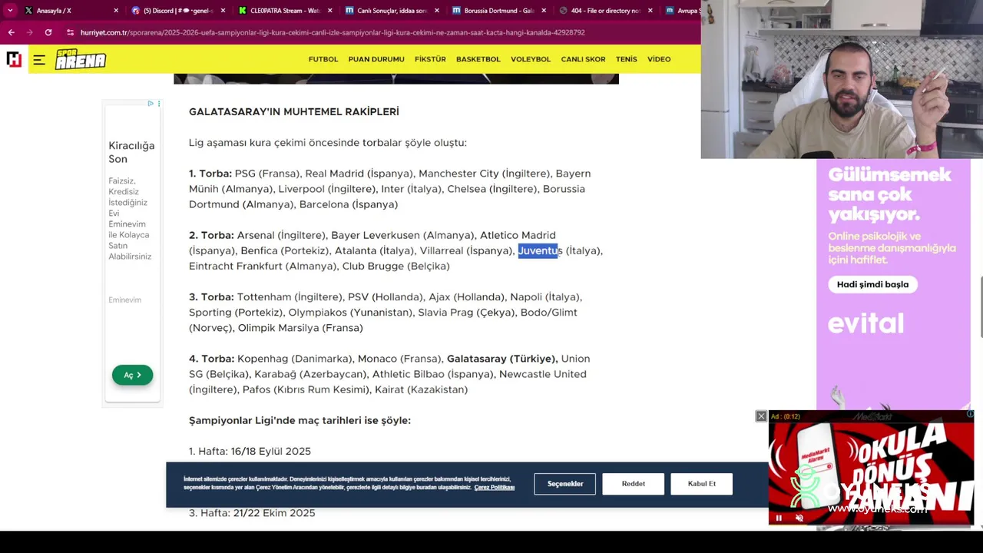Image resolution: width=983 pixels, height=553 pixels.
Task: Open the FİKSTÜR menu
Action: pyautogui.click(x=430, y=59)
